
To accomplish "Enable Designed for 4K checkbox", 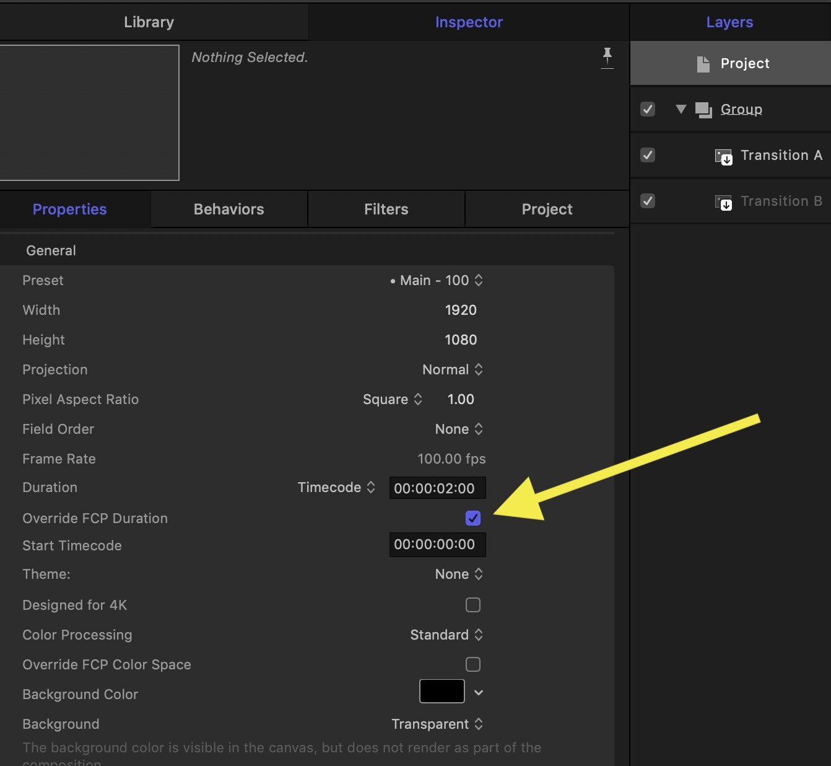I will (473, 605).
